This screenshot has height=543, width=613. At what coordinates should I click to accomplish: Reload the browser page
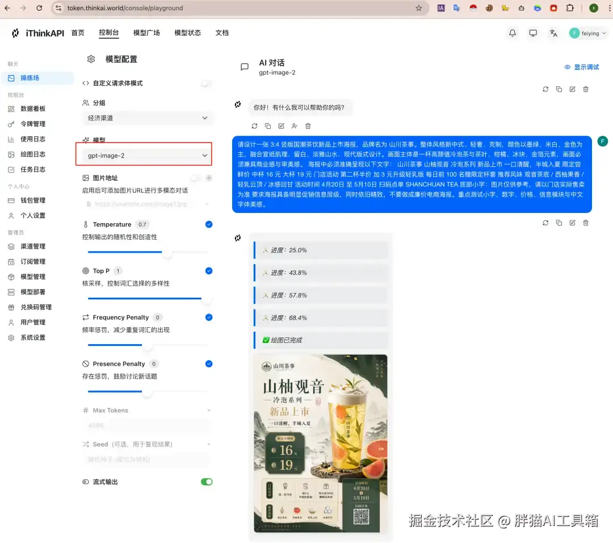39,8
